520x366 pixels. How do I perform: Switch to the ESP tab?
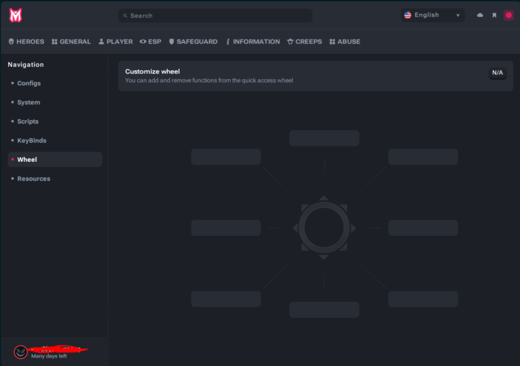150,42
